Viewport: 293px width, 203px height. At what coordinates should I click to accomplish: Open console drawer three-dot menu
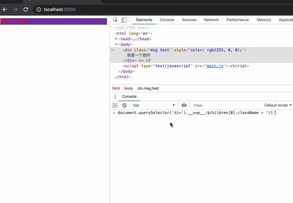[x=115, y=96]
